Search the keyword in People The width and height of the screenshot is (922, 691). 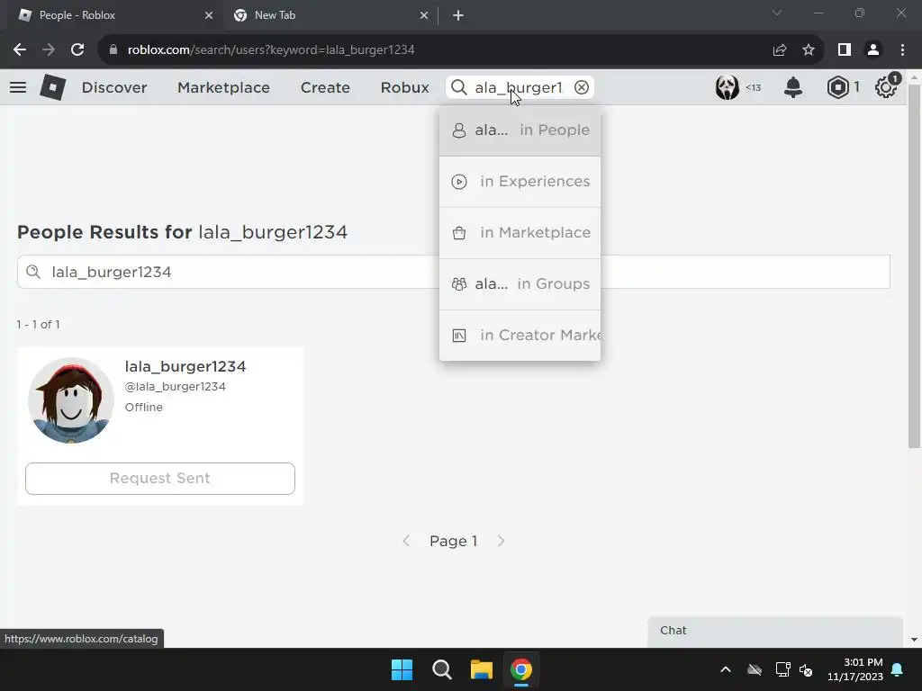520,130
